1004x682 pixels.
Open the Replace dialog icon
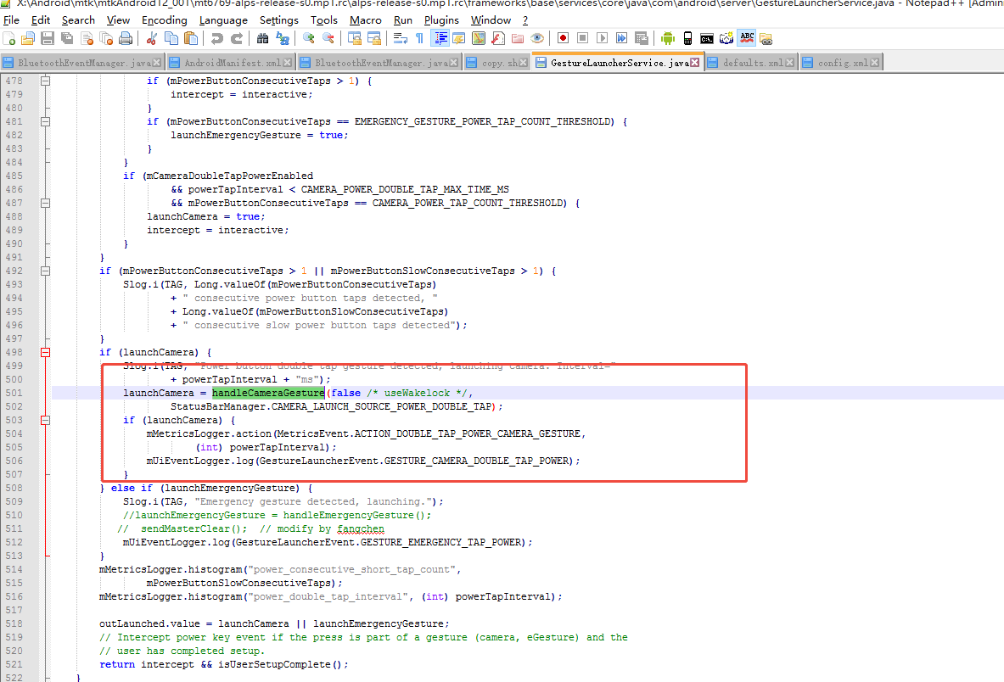[x=282, y=39]
